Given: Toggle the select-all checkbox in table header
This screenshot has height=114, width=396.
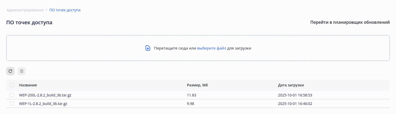Looking at the screenshot, I should click(12, 85).
